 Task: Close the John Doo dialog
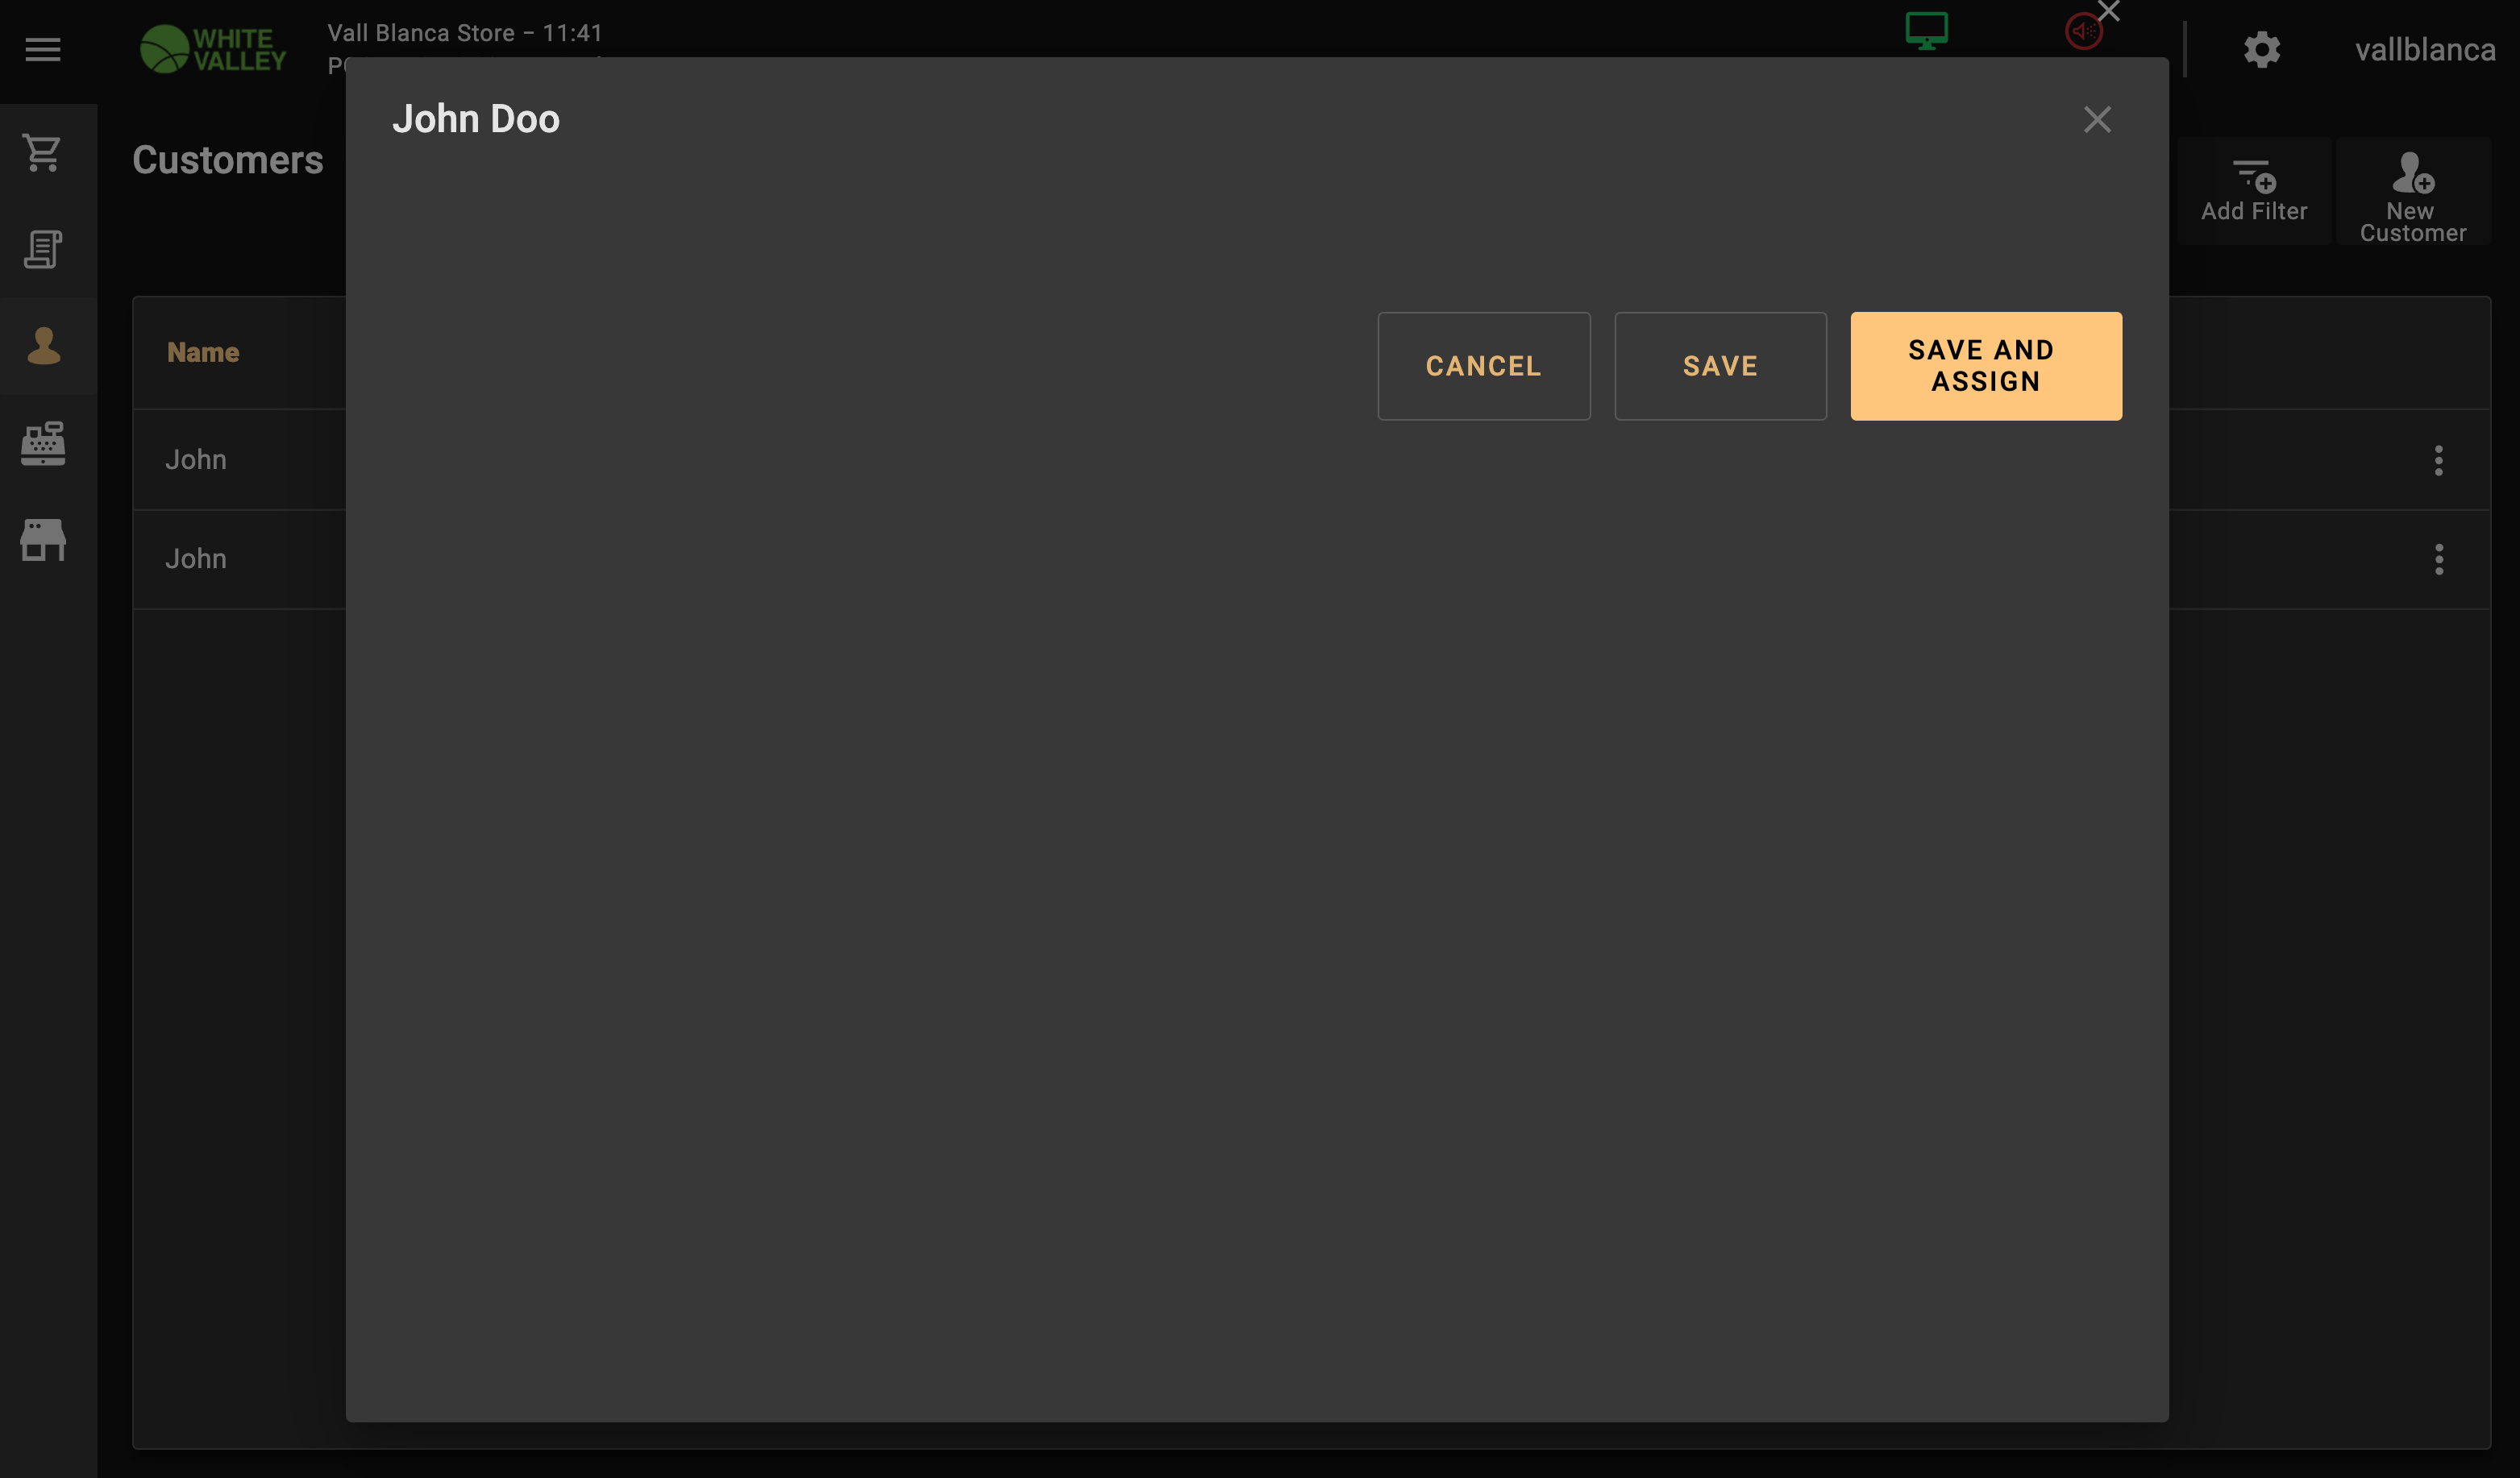click(x=2097, y=120)
